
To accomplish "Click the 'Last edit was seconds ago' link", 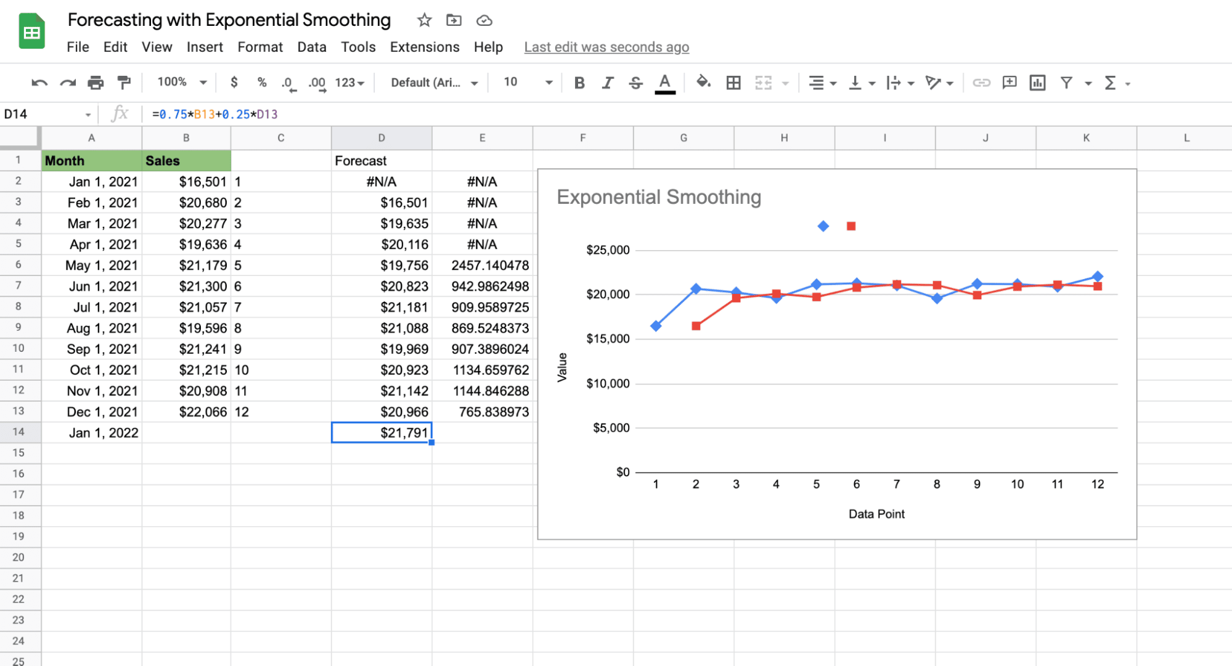I will (606, 47).
